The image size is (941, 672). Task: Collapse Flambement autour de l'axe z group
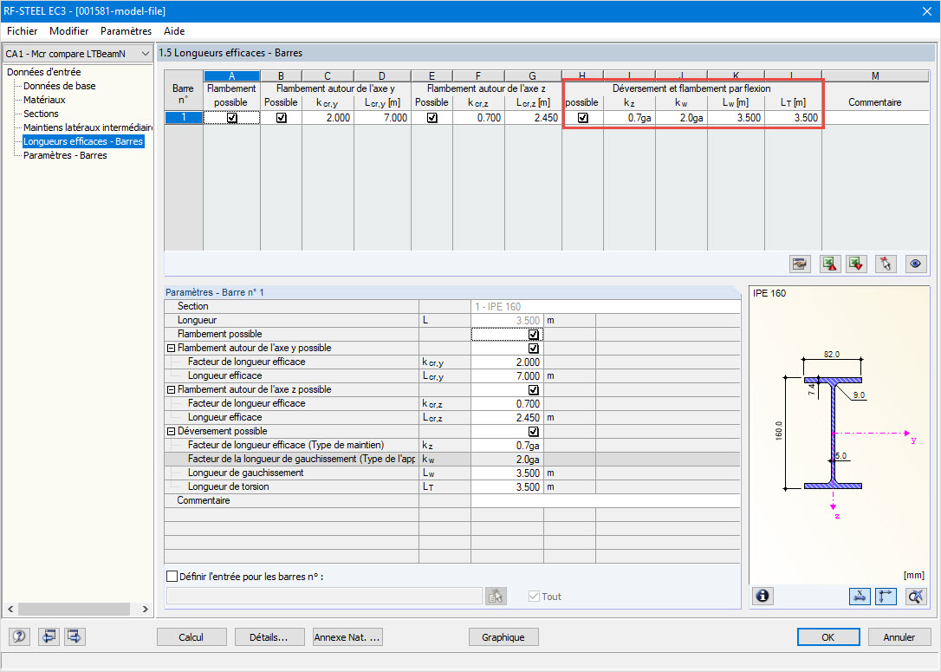pos(171,389)
